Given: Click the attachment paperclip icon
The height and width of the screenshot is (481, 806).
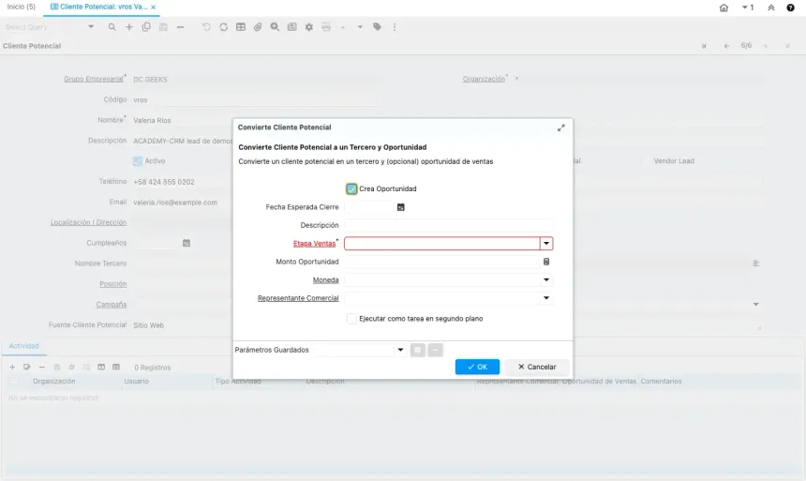Looking at the screenshot, I should (258, 27).
